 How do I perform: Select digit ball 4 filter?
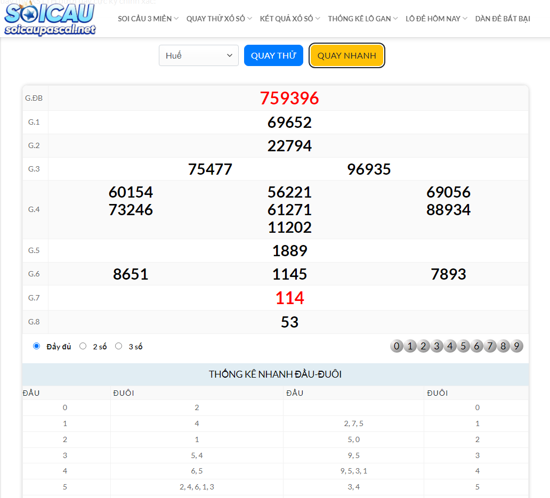[450, 346]
